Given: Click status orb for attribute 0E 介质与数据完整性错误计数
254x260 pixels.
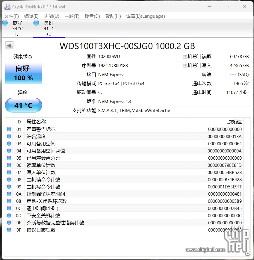Looking at the screenshot, I should click(x=9, y=223).
